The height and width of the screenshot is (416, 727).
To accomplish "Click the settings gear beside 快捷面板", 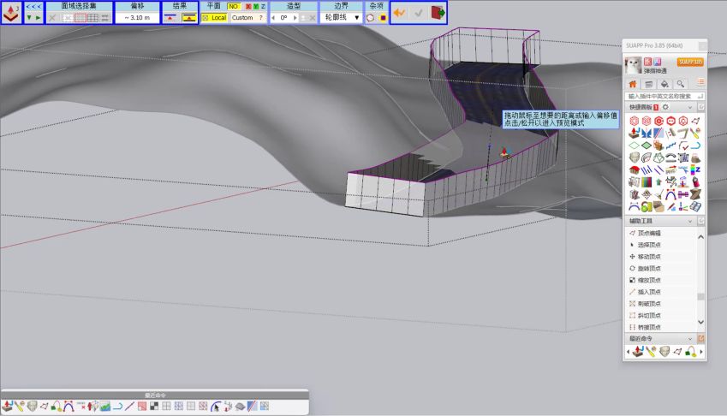I will coord(666,107).
